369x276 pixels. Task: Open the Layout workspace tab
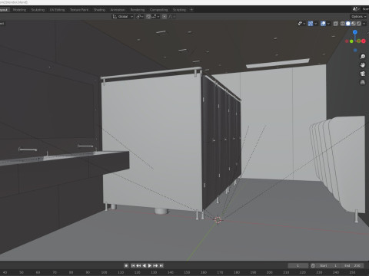(x=4, y=10)
